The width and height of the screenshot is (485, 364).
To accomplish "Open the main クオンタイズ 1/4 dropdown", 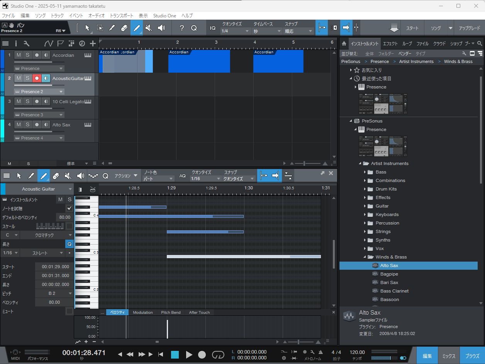I will click(236, 31).
